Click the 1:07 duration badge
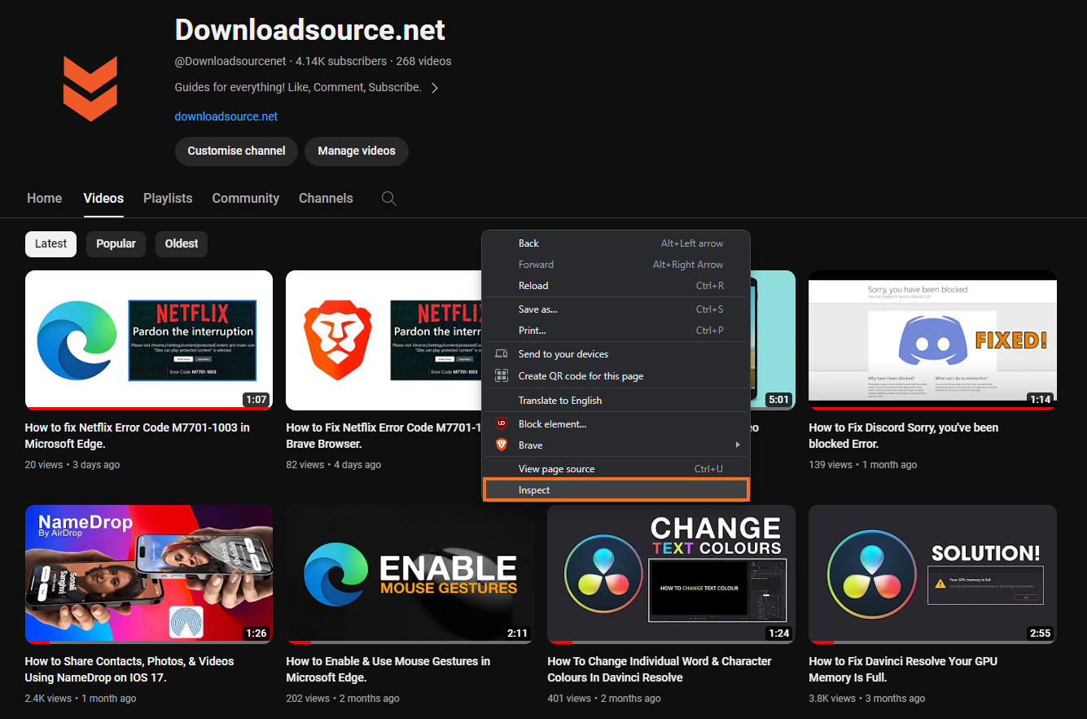The height and width of the screenshot is (719, 1087). click(x=256, y=400)
